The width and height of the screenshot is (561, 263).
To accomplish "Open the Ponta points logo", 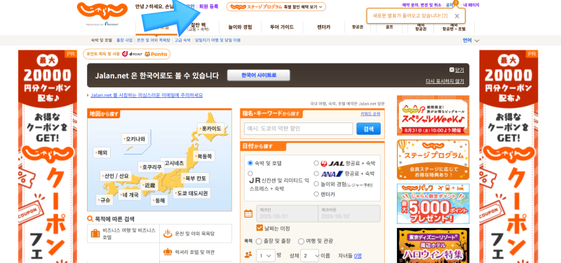I will [156, 54].
